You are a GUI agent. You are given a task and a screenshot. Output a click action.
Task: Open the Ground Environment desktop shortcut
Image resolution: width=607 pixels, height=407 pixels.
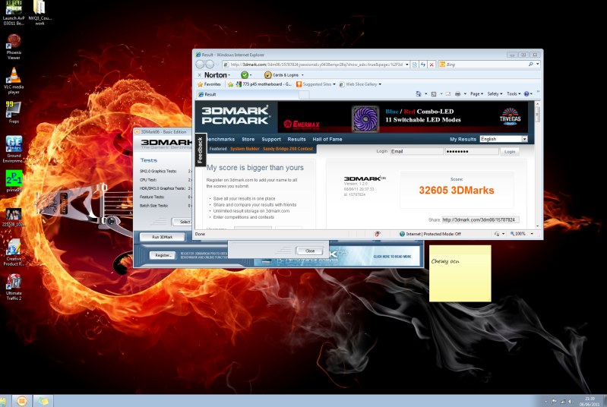pos(14,149)
